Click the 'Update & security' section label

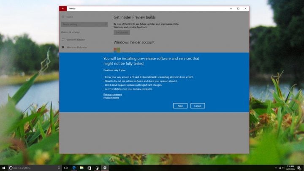pos(71,32)
